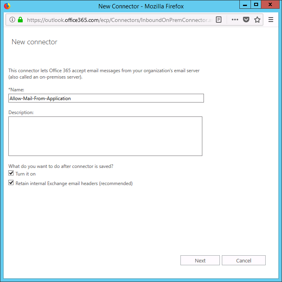Toggle reader view icon in address bar

tap(219, 20)
